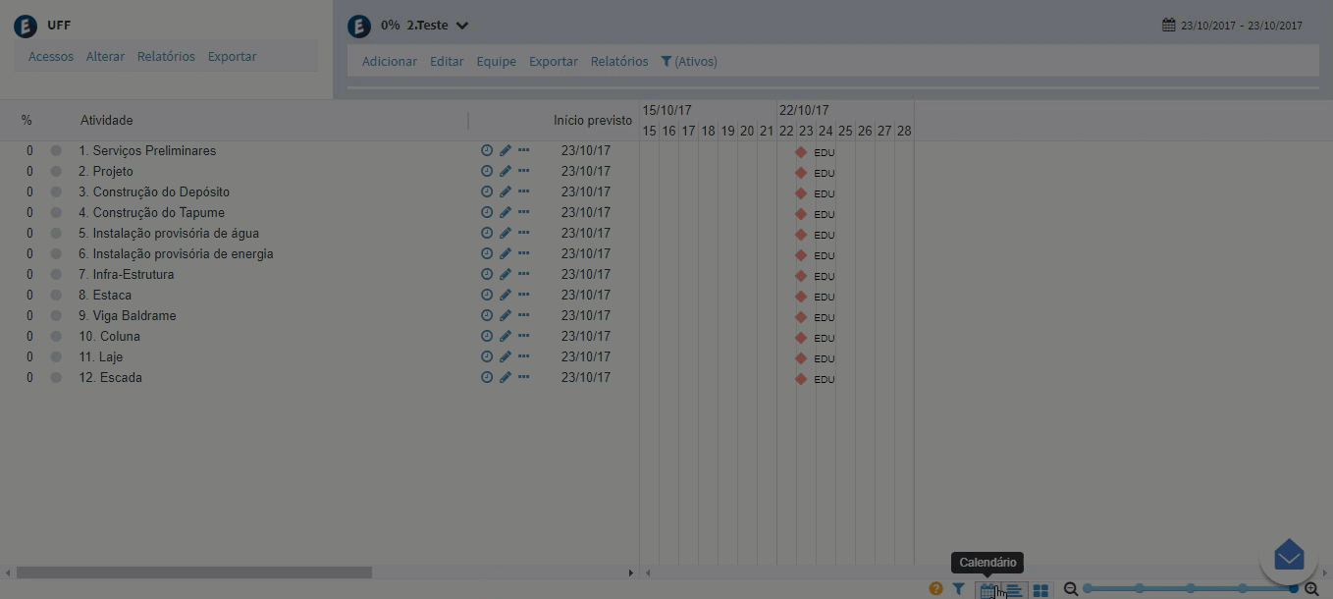Screen dimensions: 1333x599
Task: Open the Equipe link
Action: pyautogui.click(x=497, y=61)
